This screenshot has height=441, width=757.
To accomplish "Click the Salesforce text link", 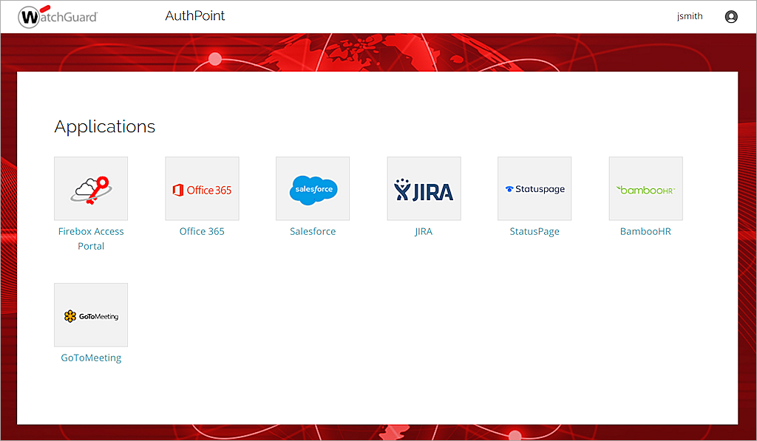I will tap(313, 231).
